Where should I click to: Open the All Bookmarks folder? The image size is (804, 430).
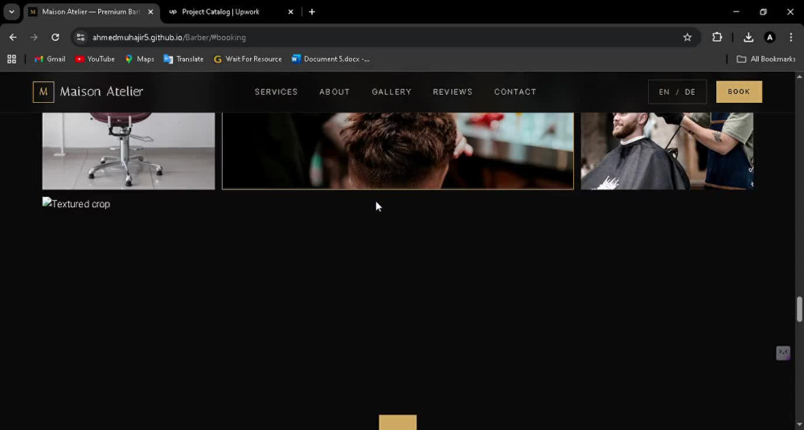[766, 59]
